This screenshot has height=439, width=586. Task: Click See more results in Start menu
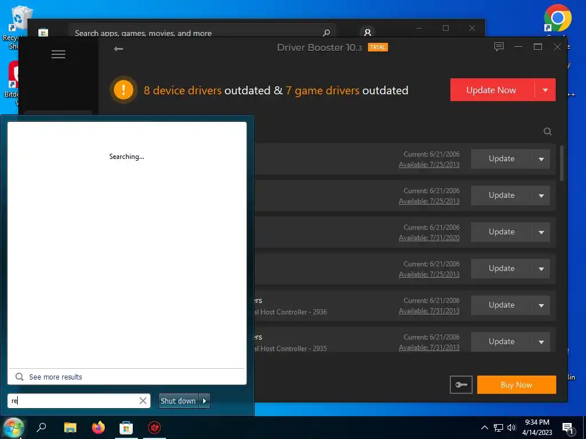[x=56, y=377]
